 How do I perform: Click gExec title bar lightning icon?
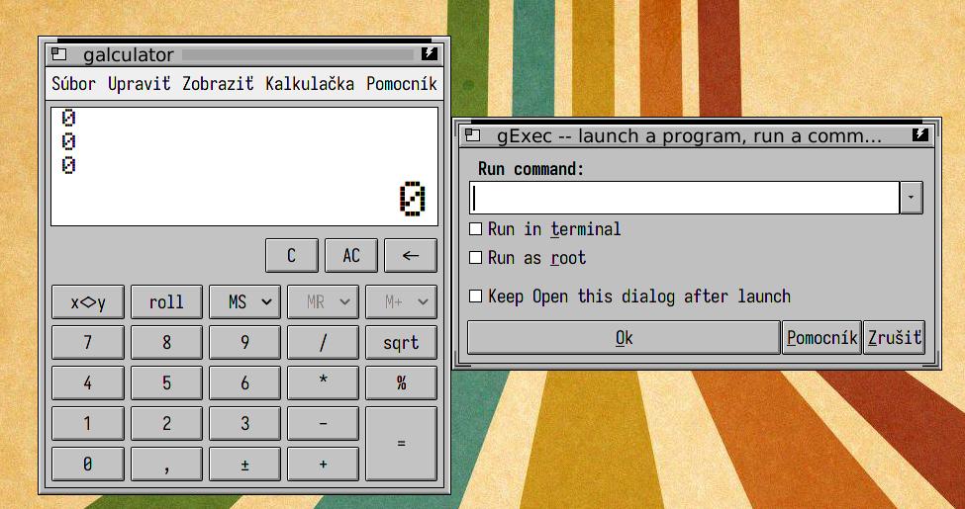[x=920, y=134]
